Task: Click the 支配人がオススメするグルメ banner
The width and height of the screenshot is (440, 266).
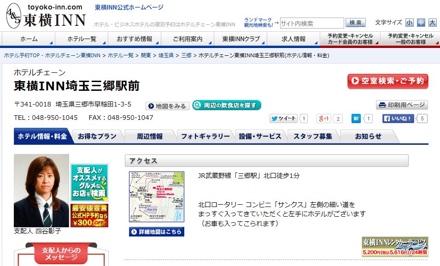Action: [x=89, y=183]
